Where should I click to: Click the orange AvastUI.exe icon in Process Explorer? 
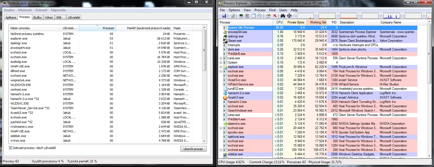[225, 97]
